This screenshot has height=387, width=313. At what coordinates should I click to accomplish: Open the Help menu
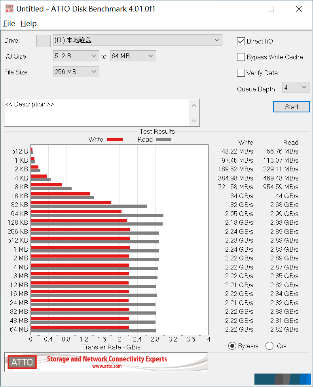[28, 24]
